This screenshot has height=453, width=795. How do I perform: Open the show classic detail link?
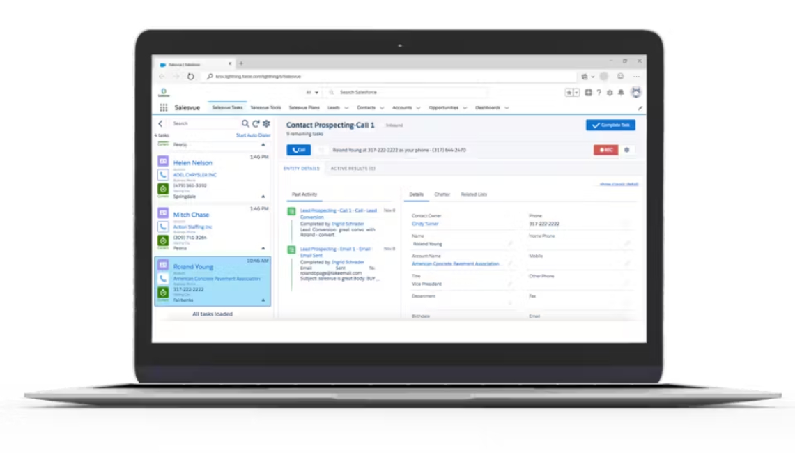[x=619, y=184]
